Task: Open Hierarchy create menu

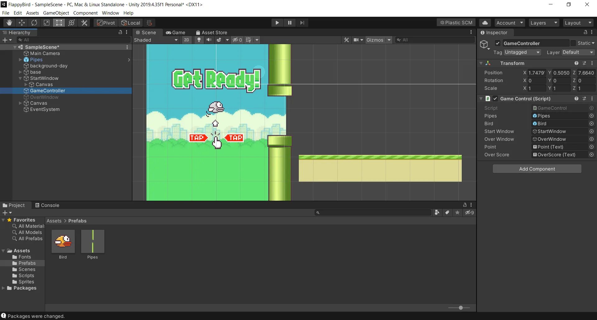Action: [x=7, y=40]
